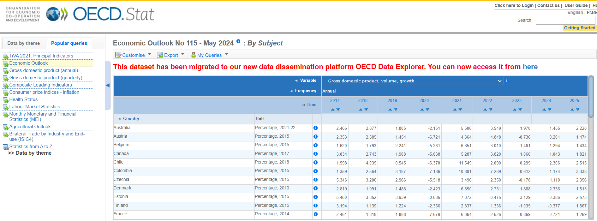Sort 2018 column ascending
The height and width of the screenshot is (221, 597).
[361, 110]
